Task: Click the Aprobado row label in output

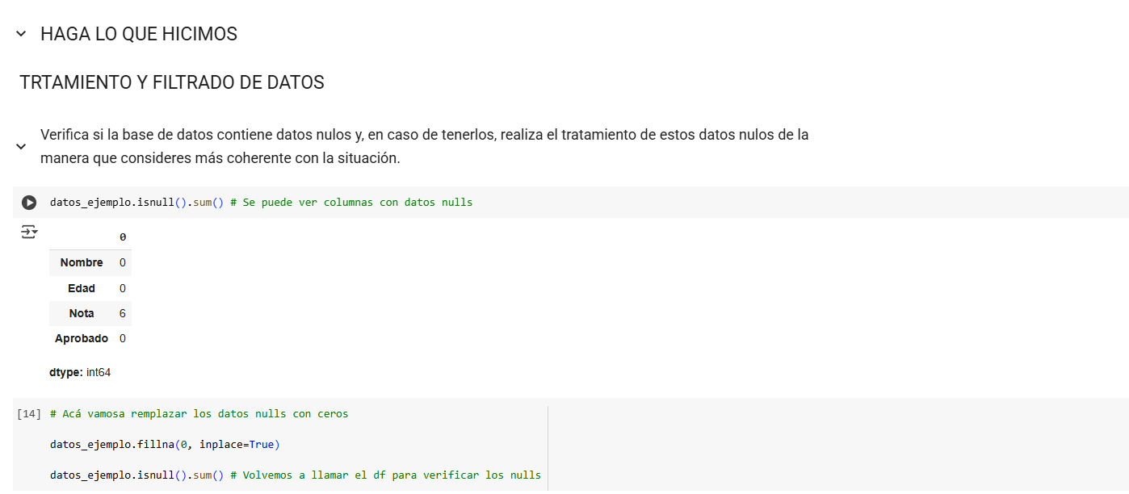Action: pos(82,338)
